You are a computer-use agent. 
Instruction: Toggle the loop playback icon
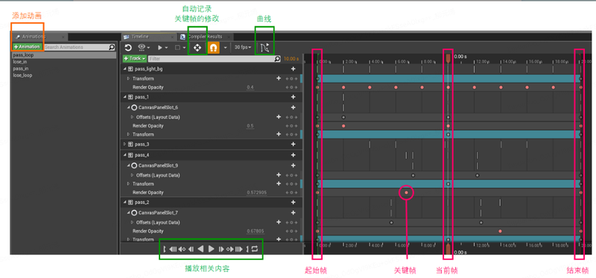click(255, 249)
